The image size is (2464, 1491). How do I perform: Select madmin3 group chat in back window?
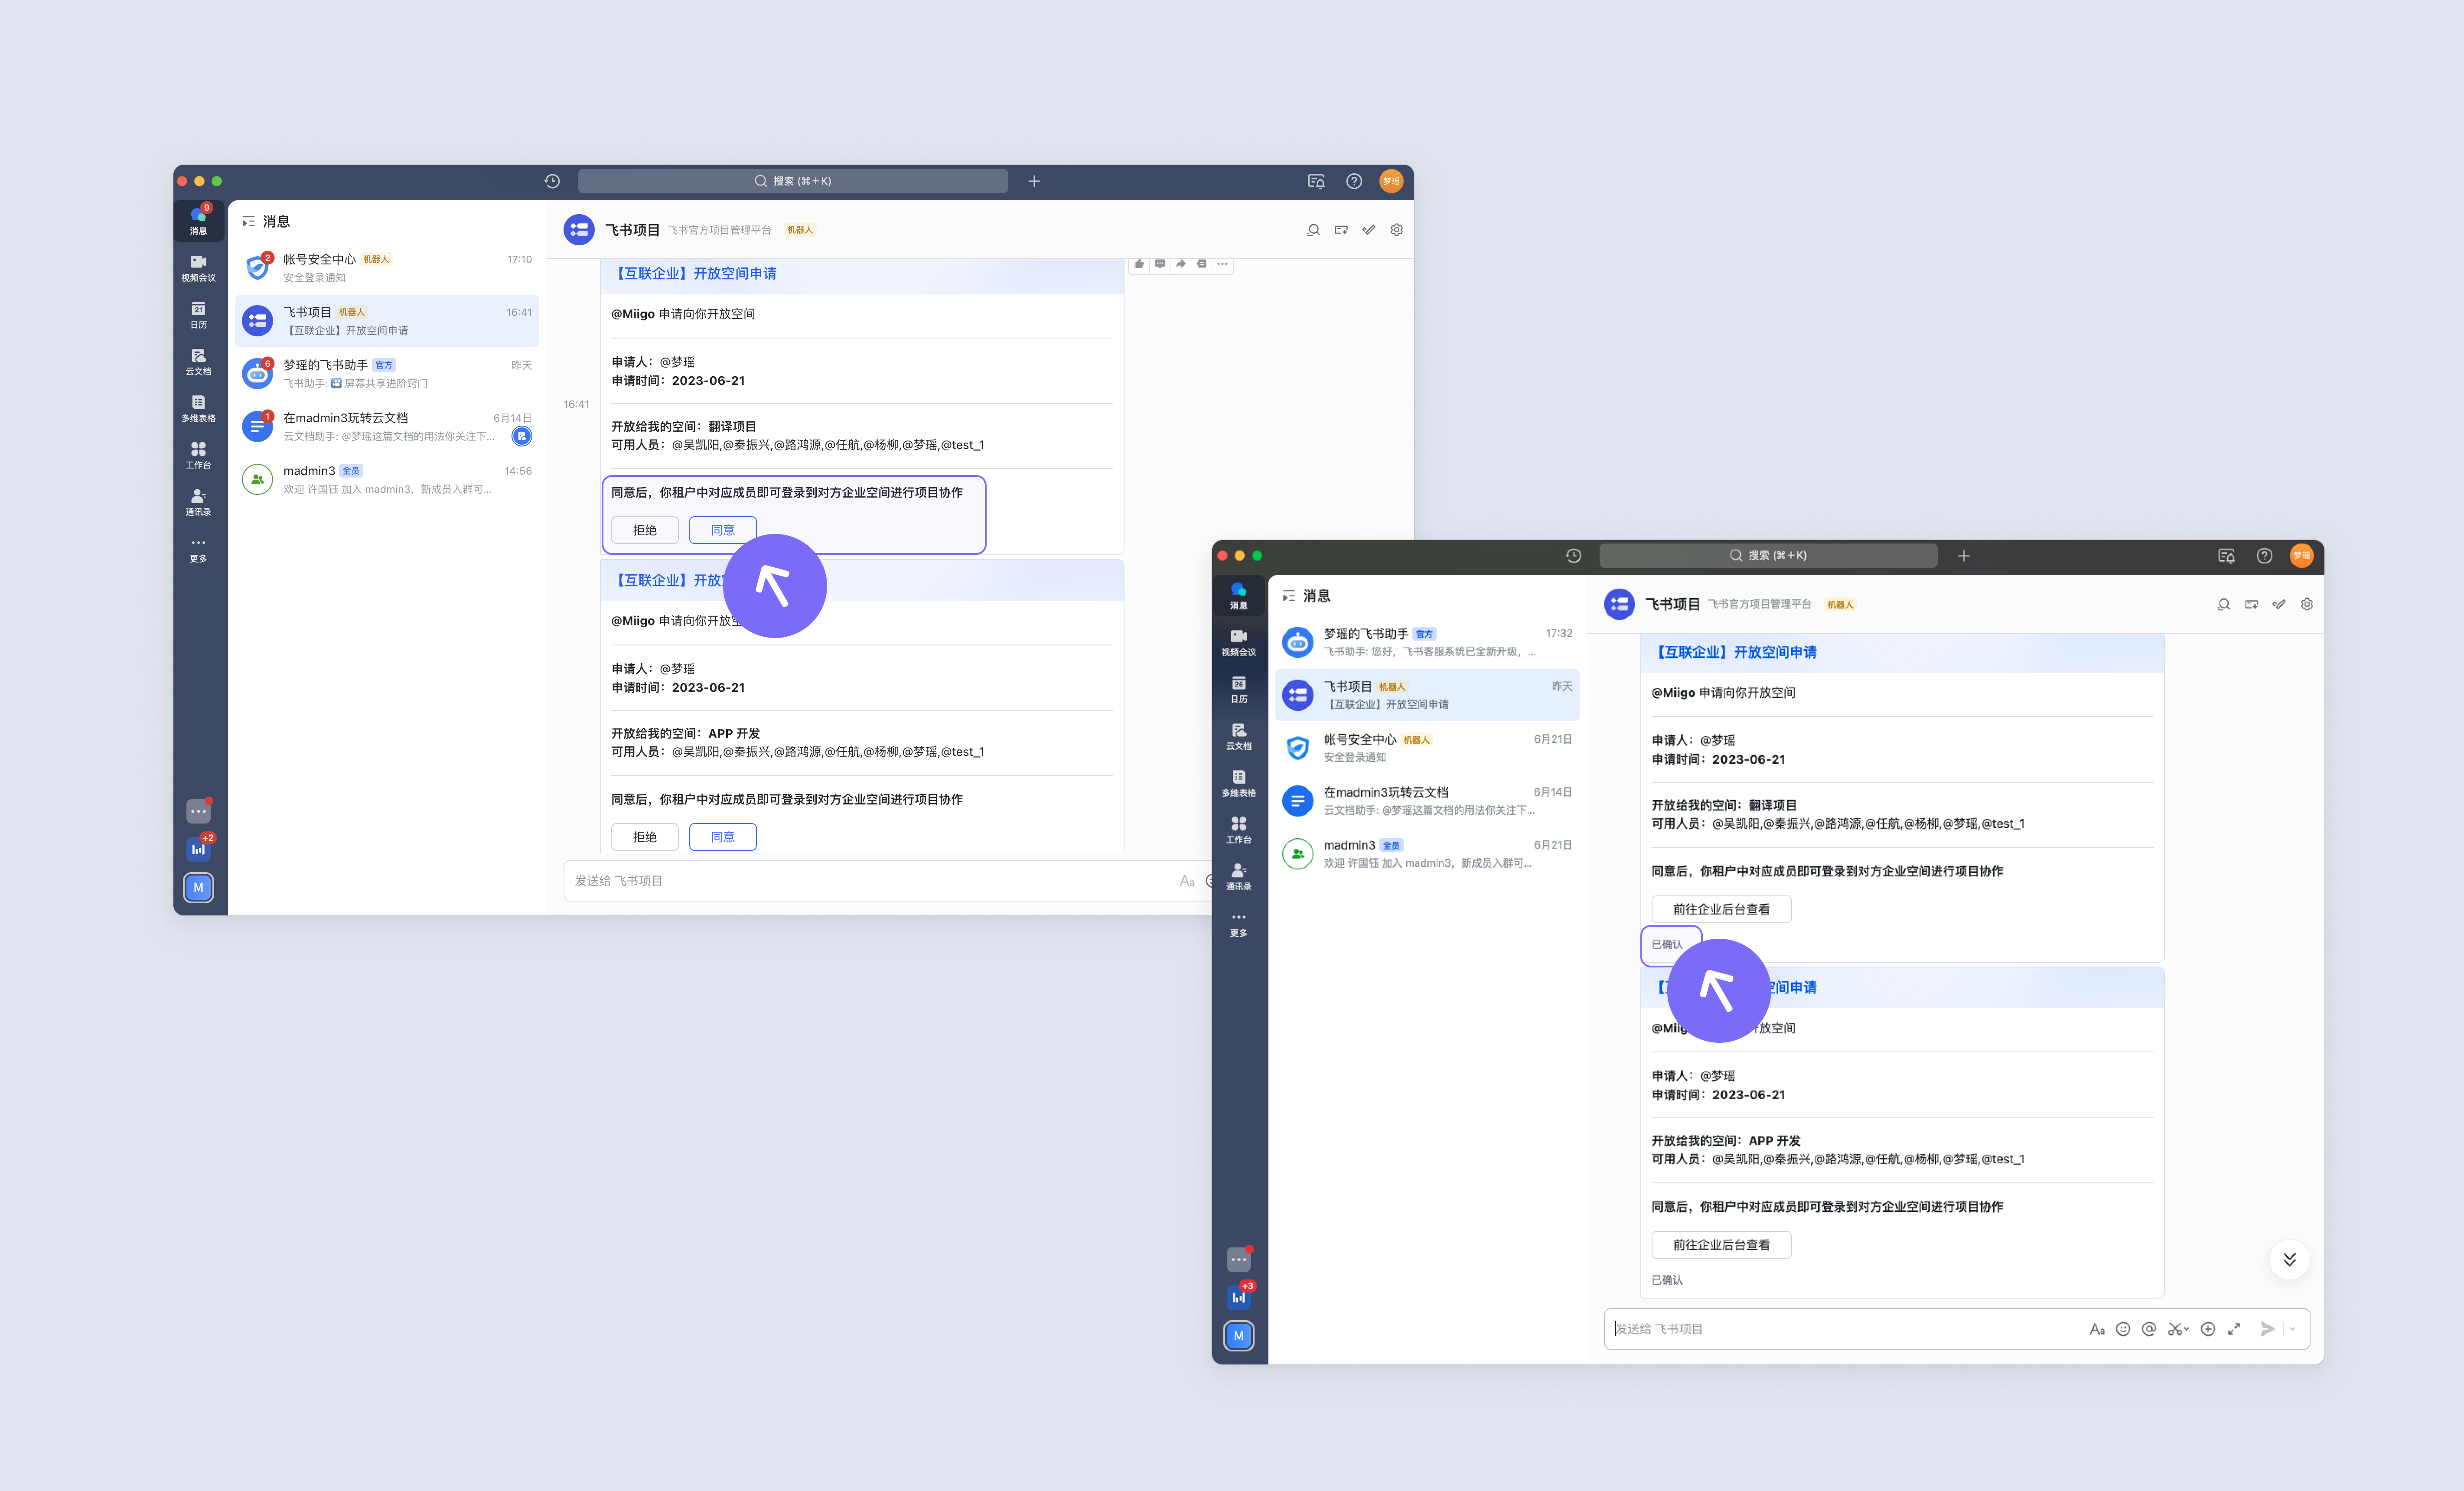(x=387, y=480)
